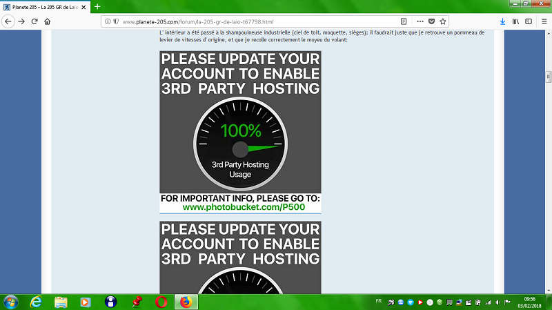This screenshot has height=310, width=552.
Task: Reload the current page
Action: pyautogui.click(x=34, y=21)
